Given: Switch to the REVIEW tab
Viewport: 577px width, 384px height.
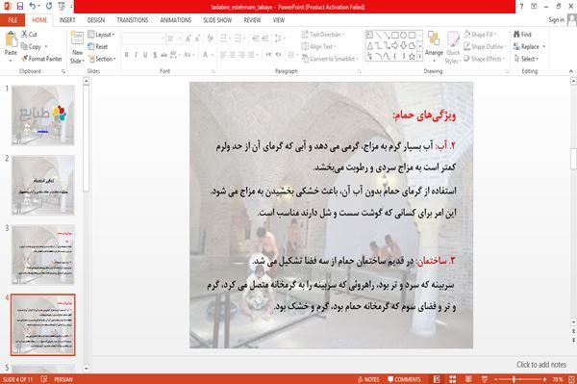Looking at the screenshot, I should (x=252, y=20).
